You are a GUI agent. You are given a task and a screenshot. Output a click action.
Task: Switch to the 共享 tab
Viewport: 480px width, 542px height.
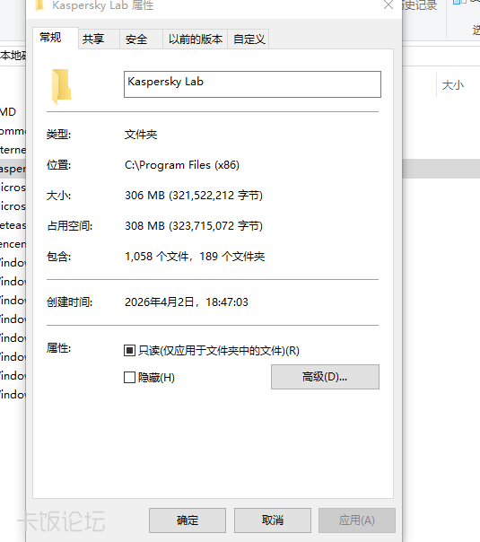click(100, 39)
